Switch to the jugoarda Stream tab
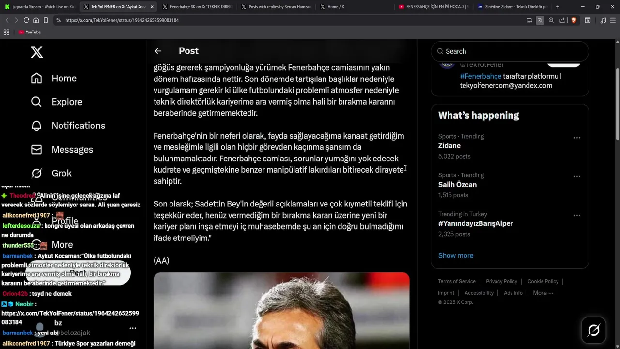 40,7
